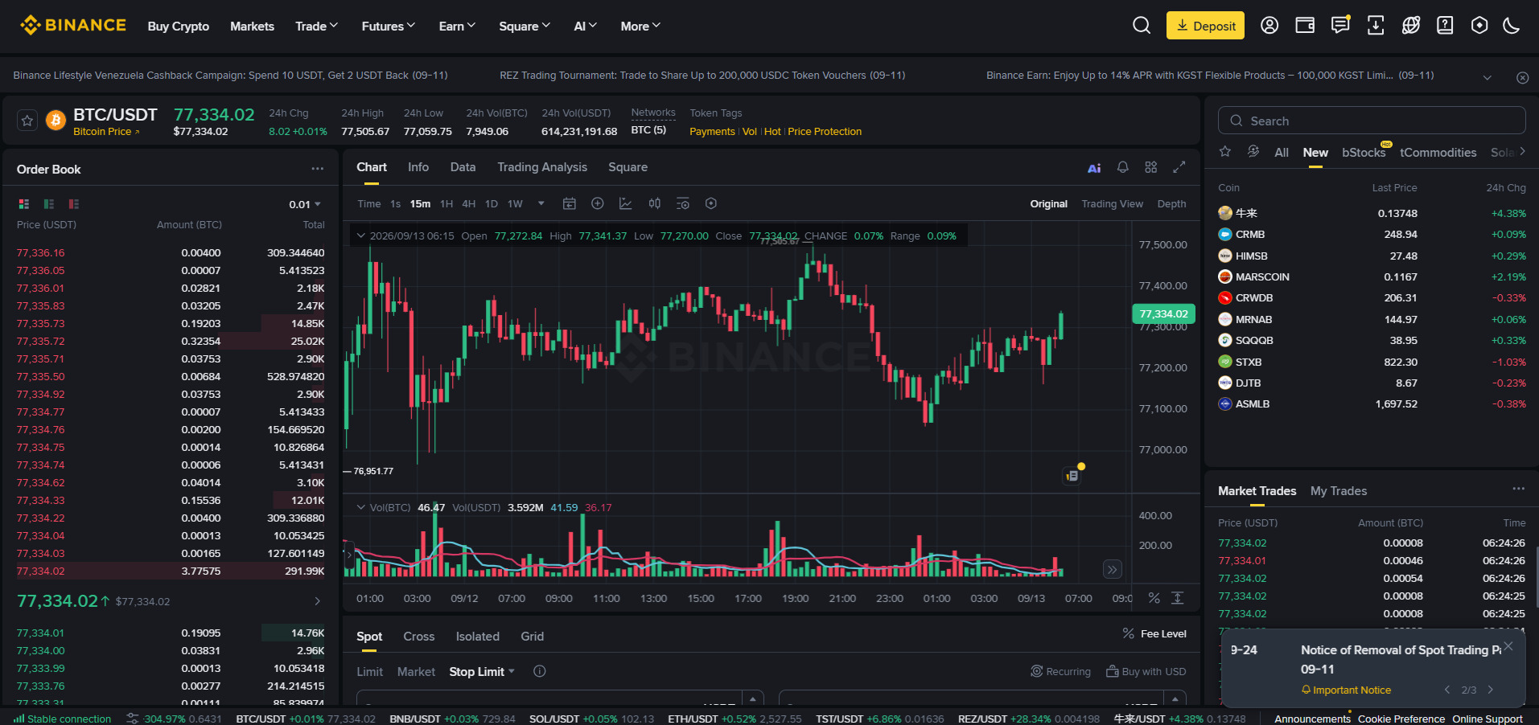This screenshot has width=1539, height=725.
Task: Open the wallet icon in header
Action: click(x=1305, y=26)
